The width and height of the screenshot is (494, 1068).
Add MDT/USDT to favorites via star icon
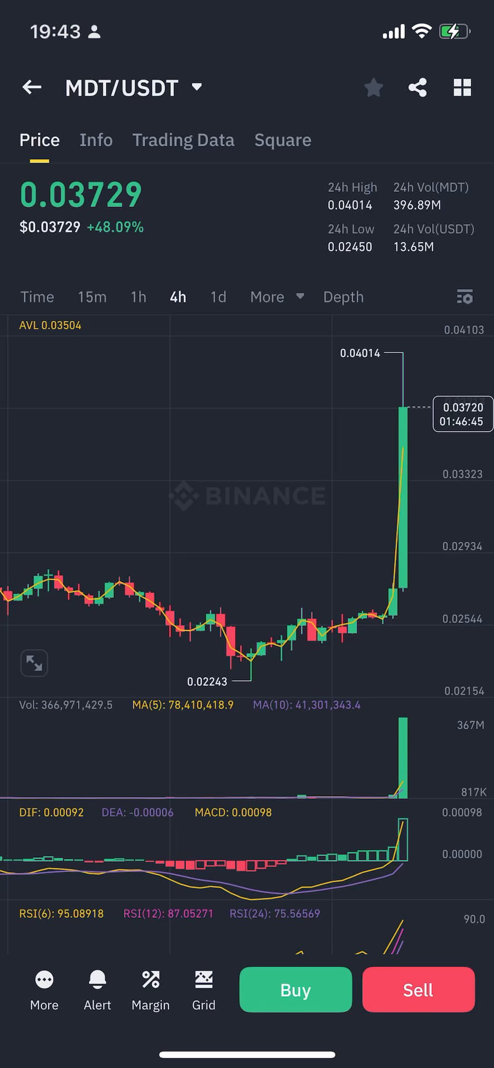coord(373,87)
